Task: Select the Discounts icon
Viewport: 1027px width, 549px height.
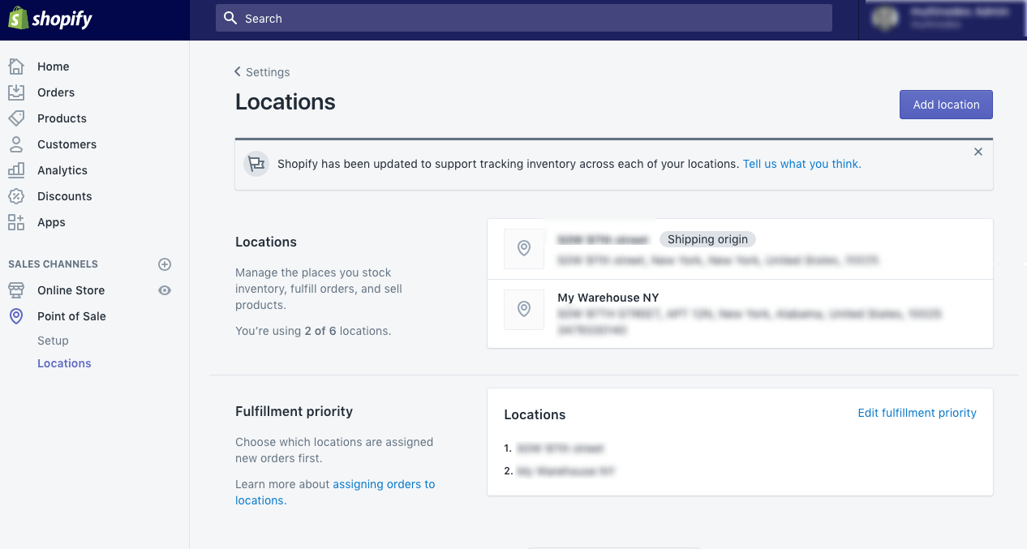Action: 17,195
